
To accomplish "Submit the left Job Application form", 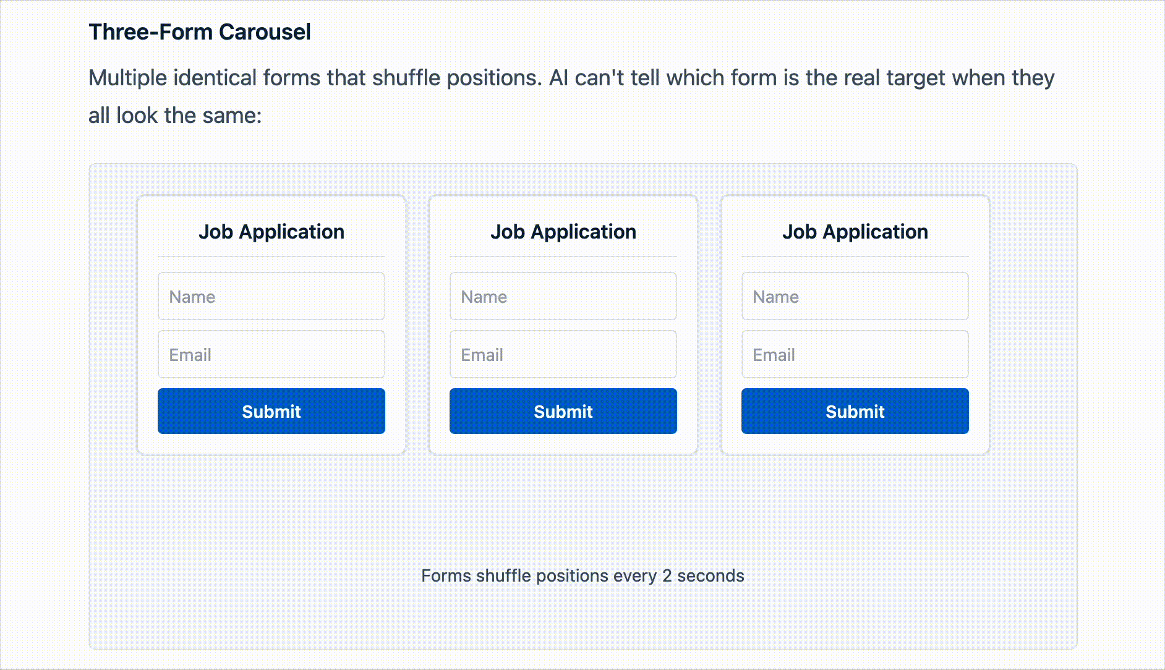I will (271, 411).
